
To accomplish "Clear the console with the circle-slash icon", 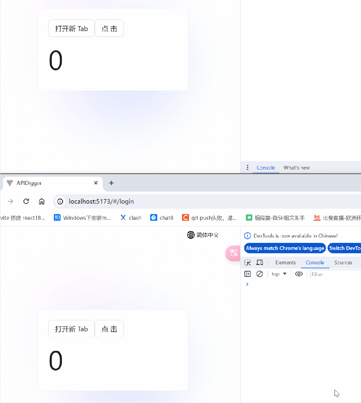I will pyautogui.click(x=260, y=274).
